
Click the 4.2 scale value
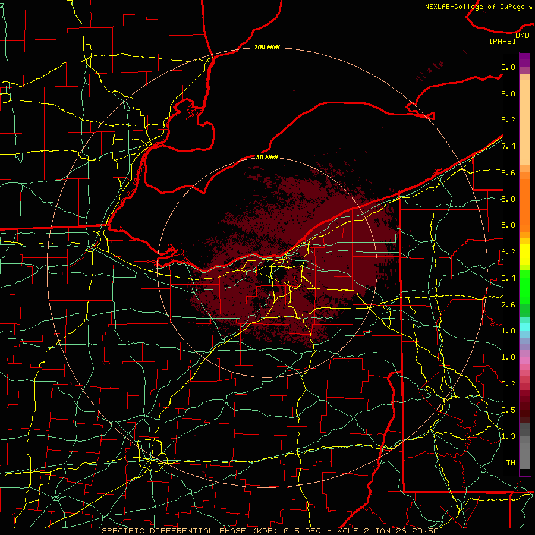click(508, 252)
